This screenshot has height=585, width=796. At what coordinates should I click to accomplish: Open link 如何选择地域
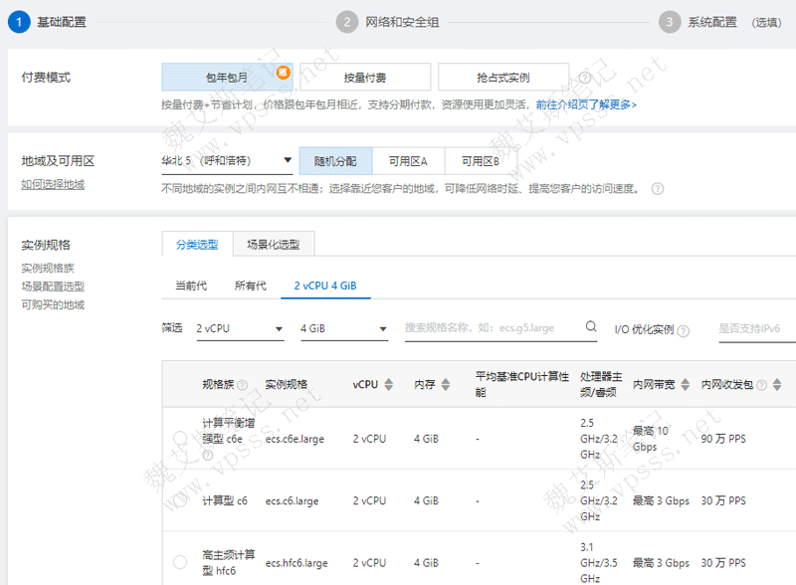tap(53, 184)
